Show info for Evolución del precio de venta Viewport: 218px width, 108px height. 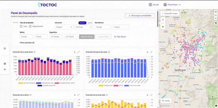(x=109, y=52)
